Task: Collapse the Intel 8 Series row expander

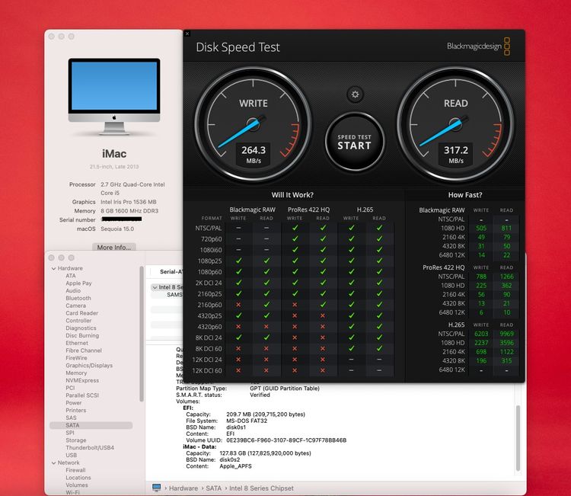Action: click(x=155, y=287)
